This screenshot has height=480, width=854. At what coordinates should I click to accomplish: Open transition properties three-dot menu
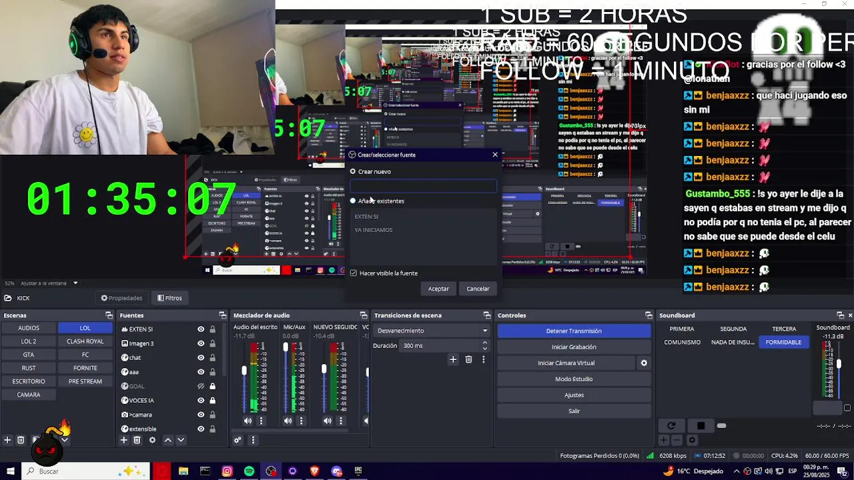[483, 359]
